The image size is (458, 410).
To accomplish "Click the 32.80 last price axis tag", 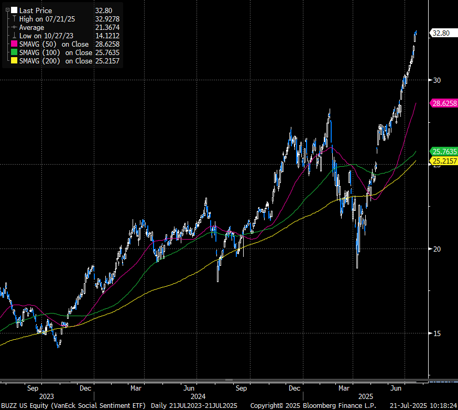I will tap(440, 33).
